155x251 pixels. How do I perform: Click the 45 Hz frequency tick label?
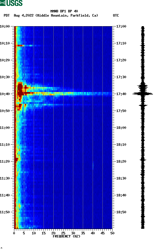[102, 233]
